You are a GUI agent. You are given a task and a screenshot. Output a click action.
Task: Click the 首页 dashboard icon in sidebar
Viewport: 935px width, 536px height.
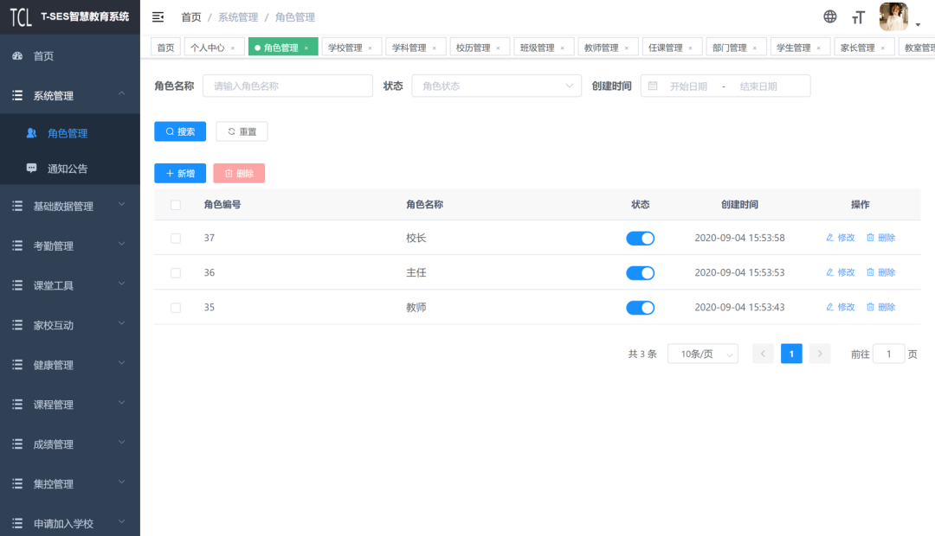point(17,56)
